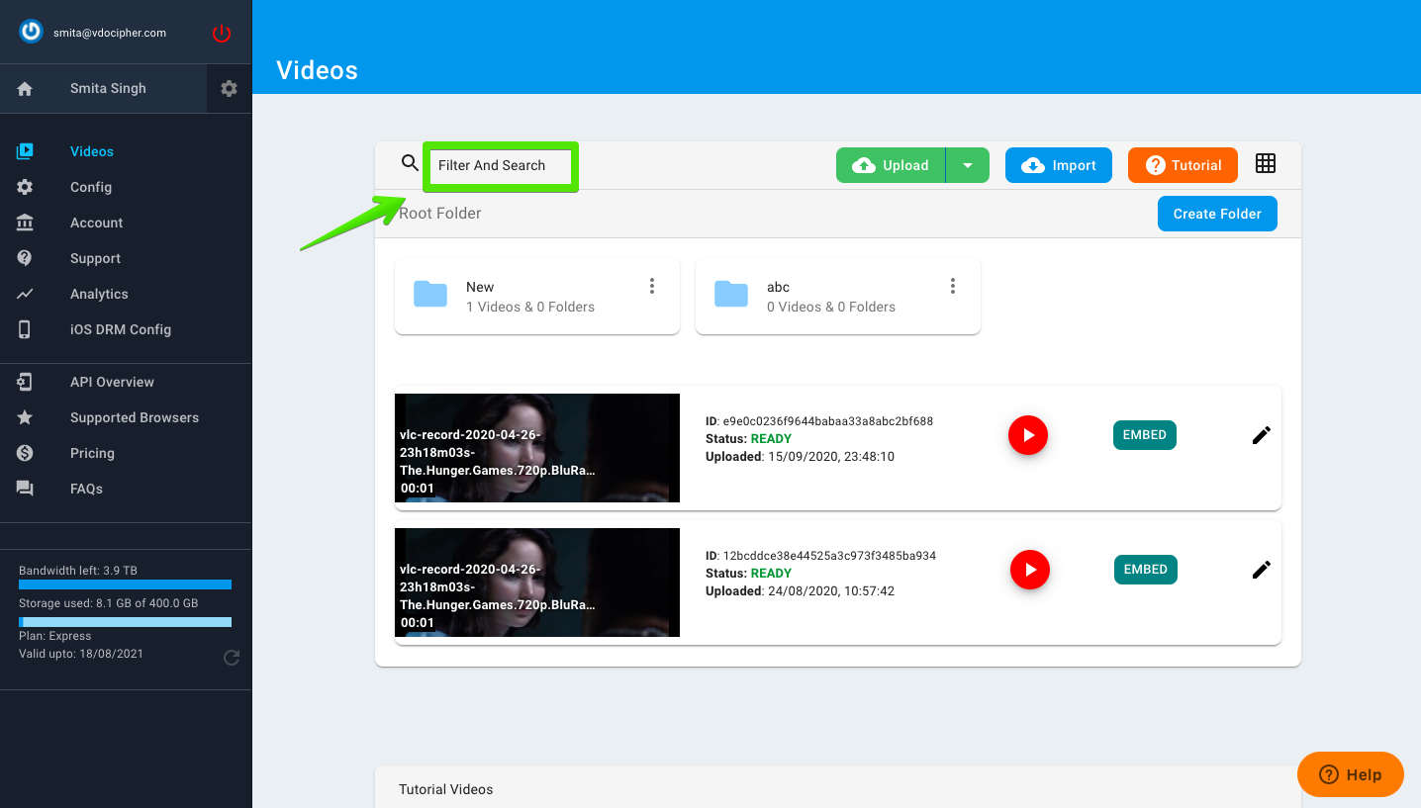Click the iOS DRM Config phone icon
Viewport: 1421px width, 808px height.
coord(25,329)
